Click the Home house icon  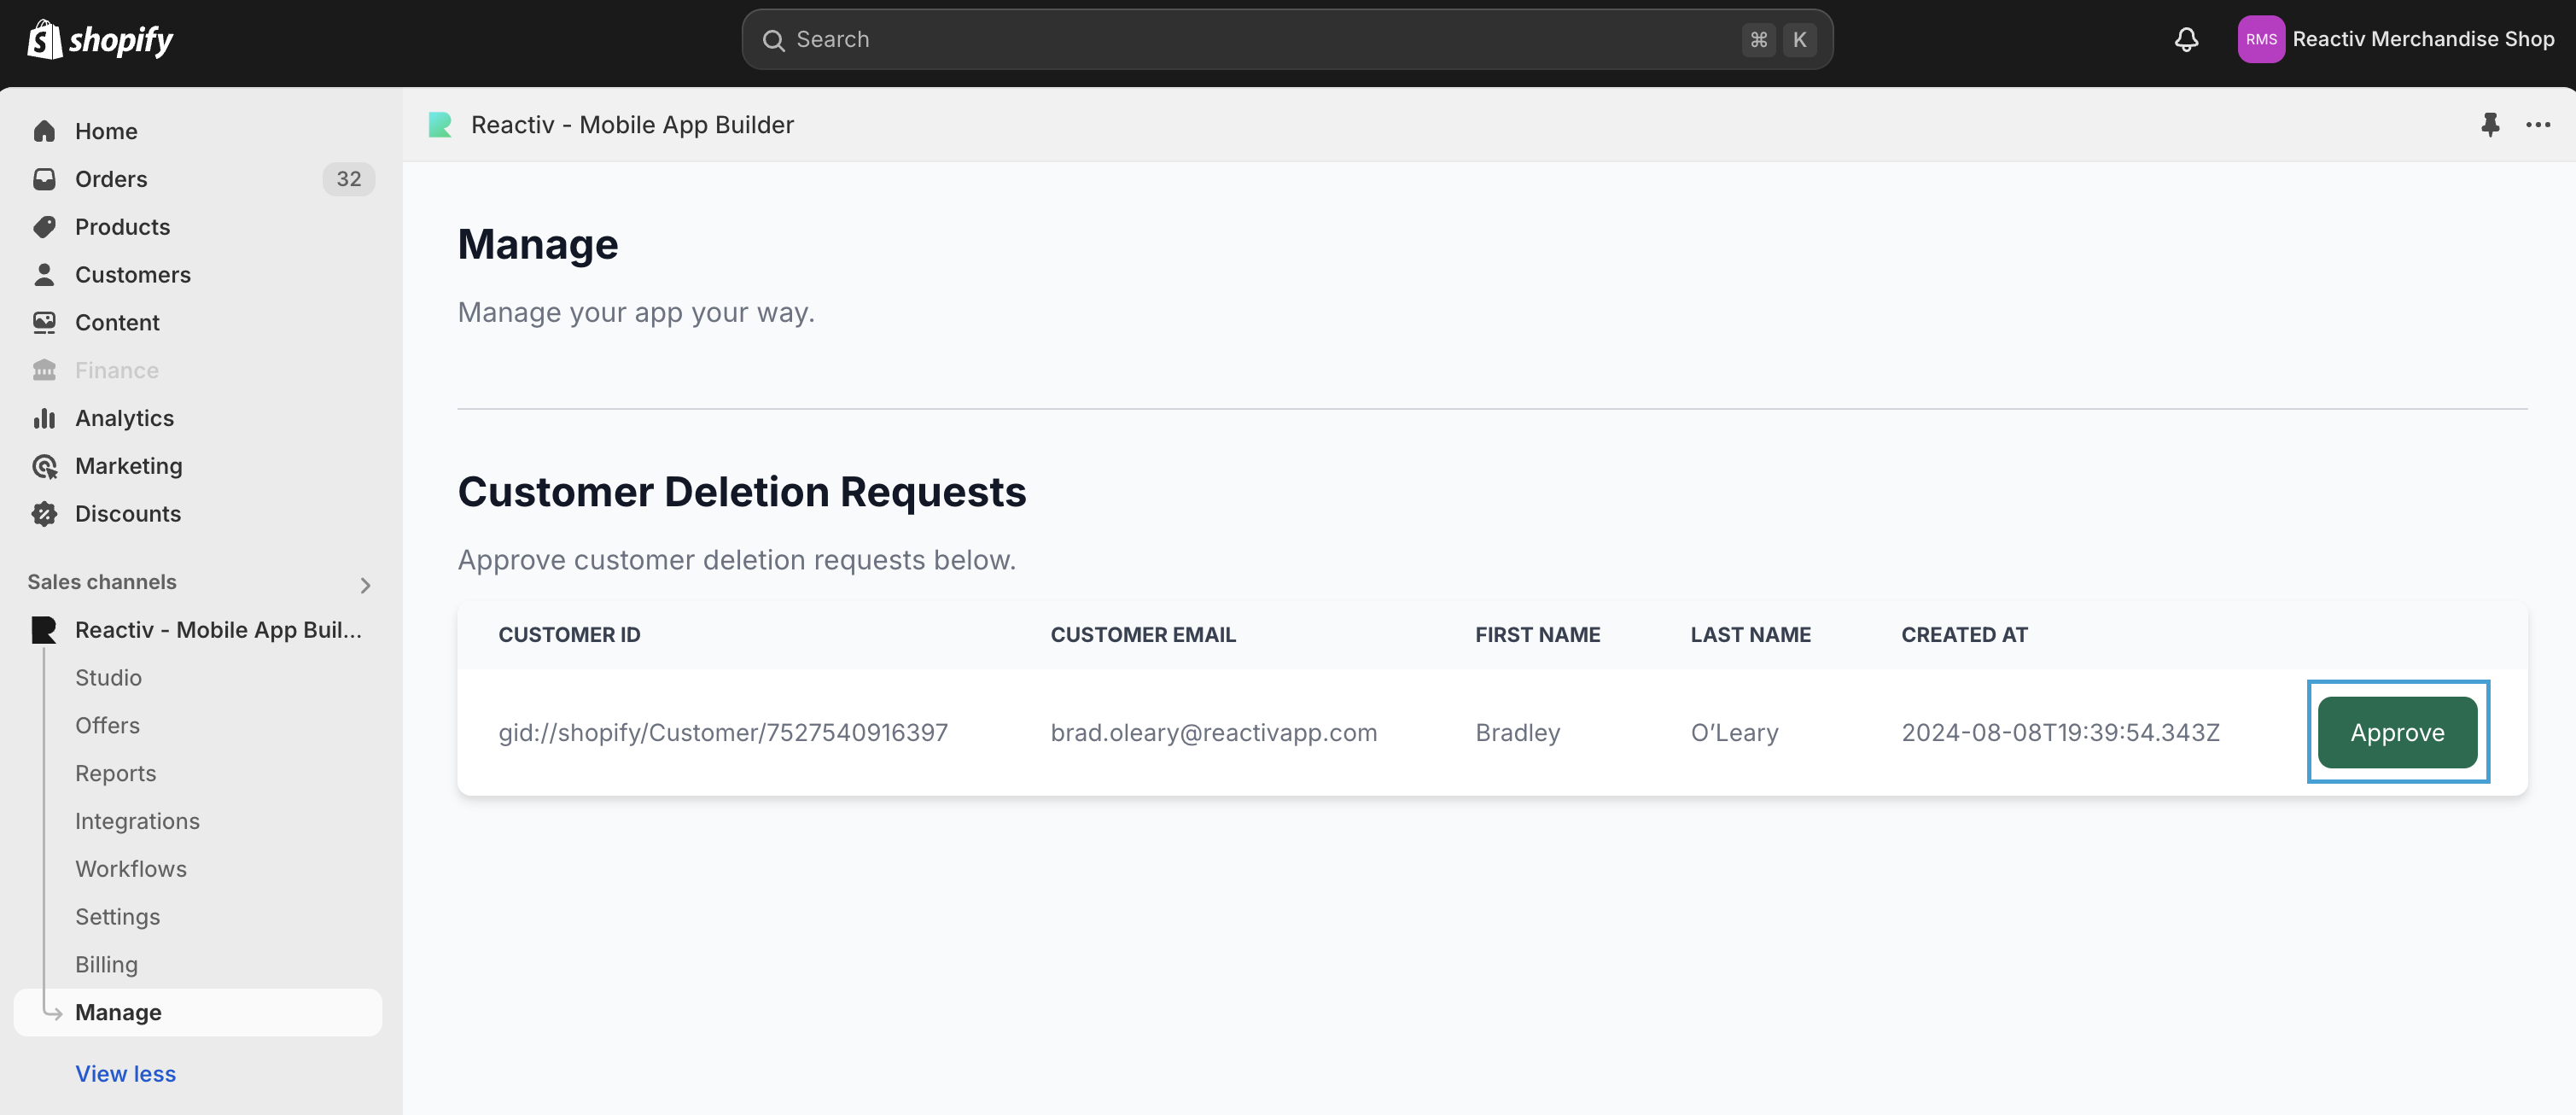(x=44, y=131)
